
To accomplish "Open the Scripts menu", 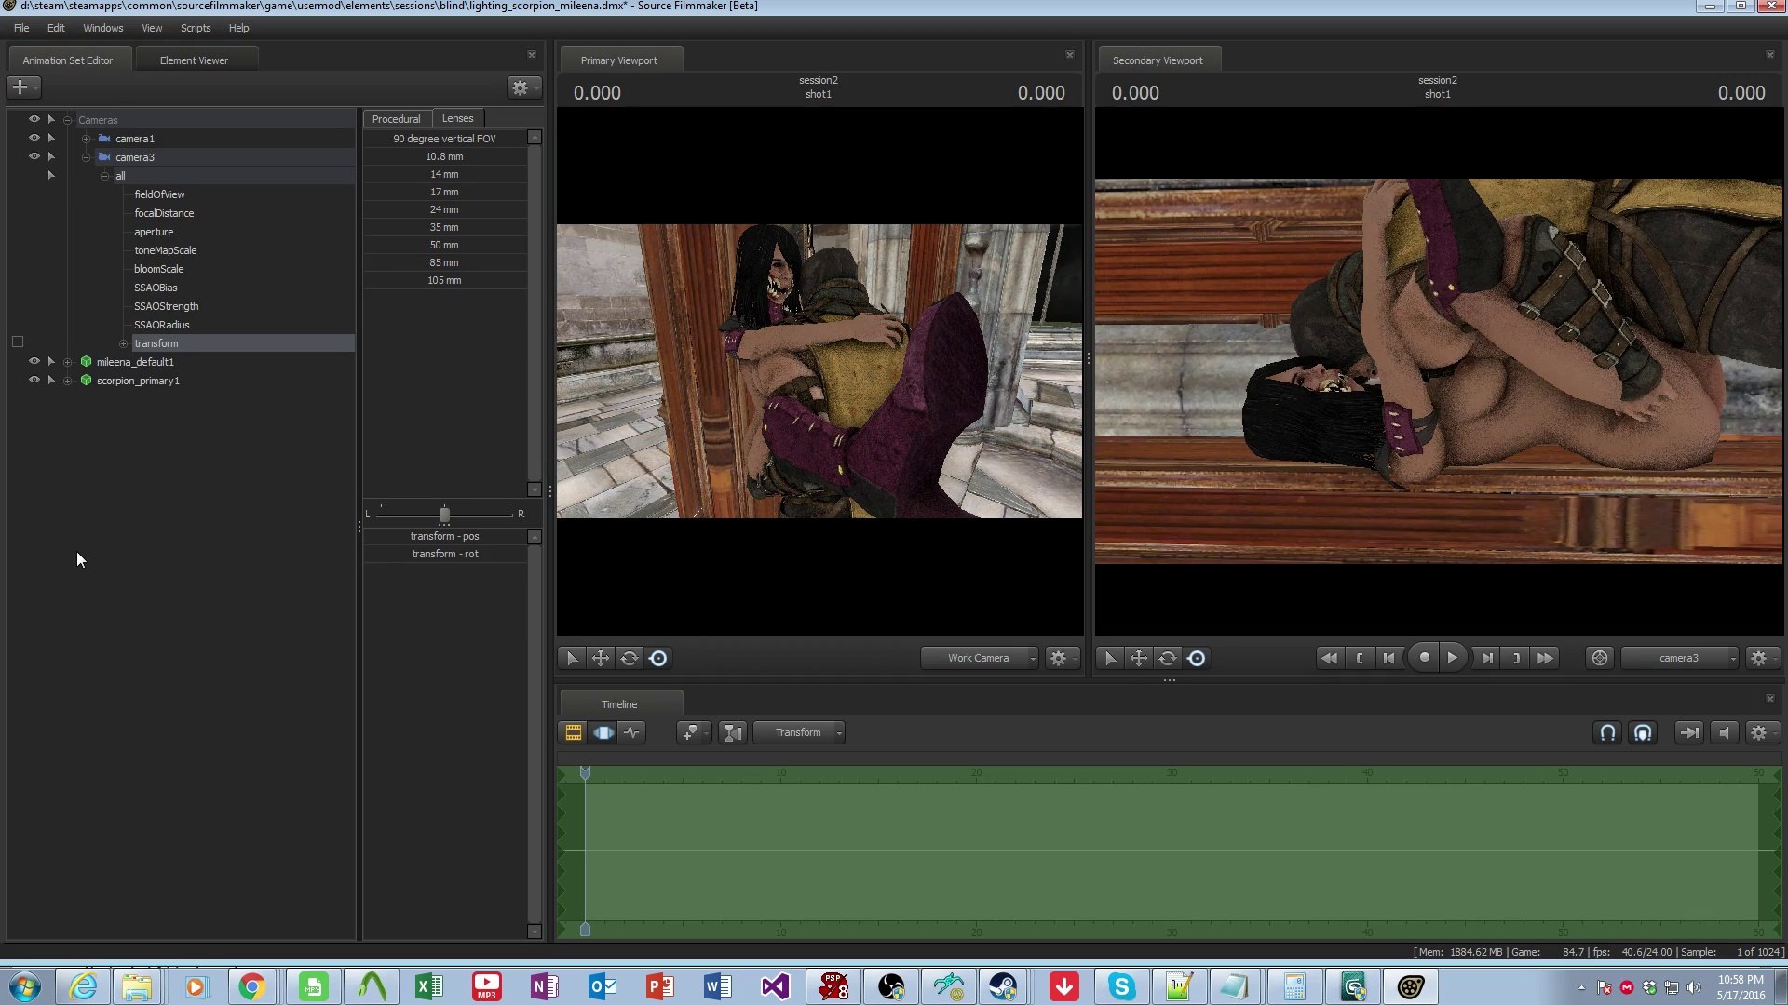I will click(195, 28).
